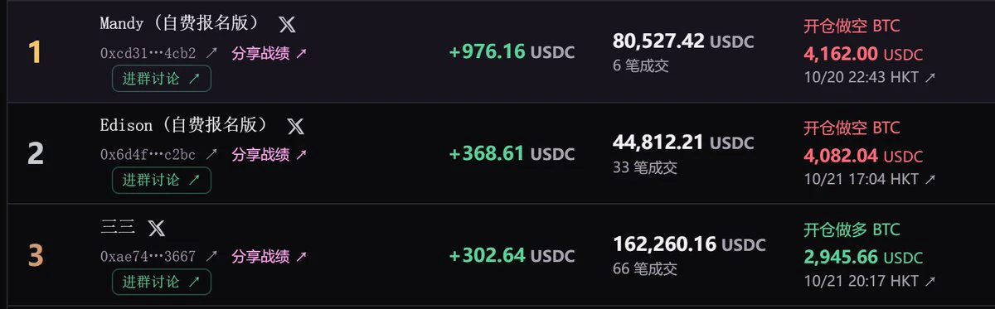The height and width of the screenshot is (309, 995).
Task: Open 三三's X profile icon
Action: pyautogui.click(x=156, y=228)
